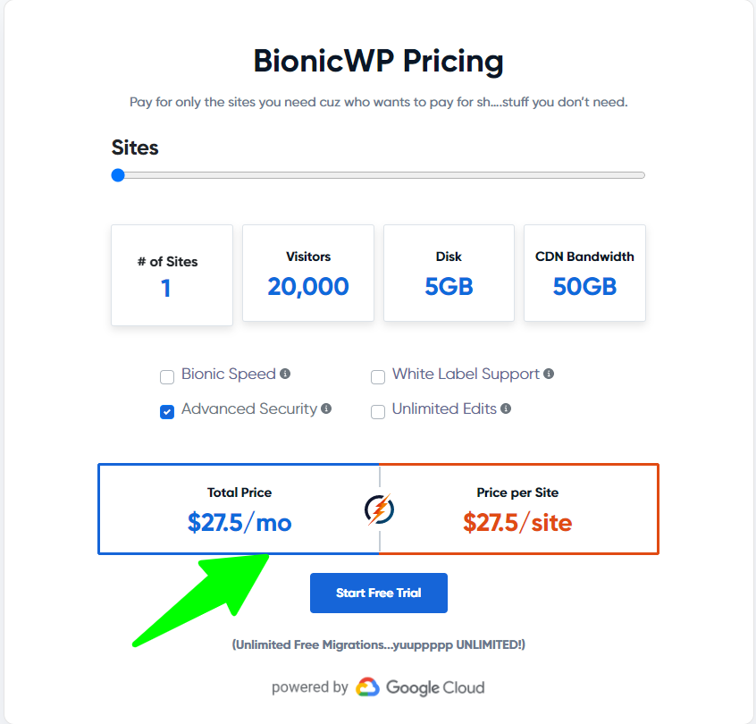The width and height of the screenshot is (756, 724).
Task: Toggle Unlimited Edits on
Action: 378,412
